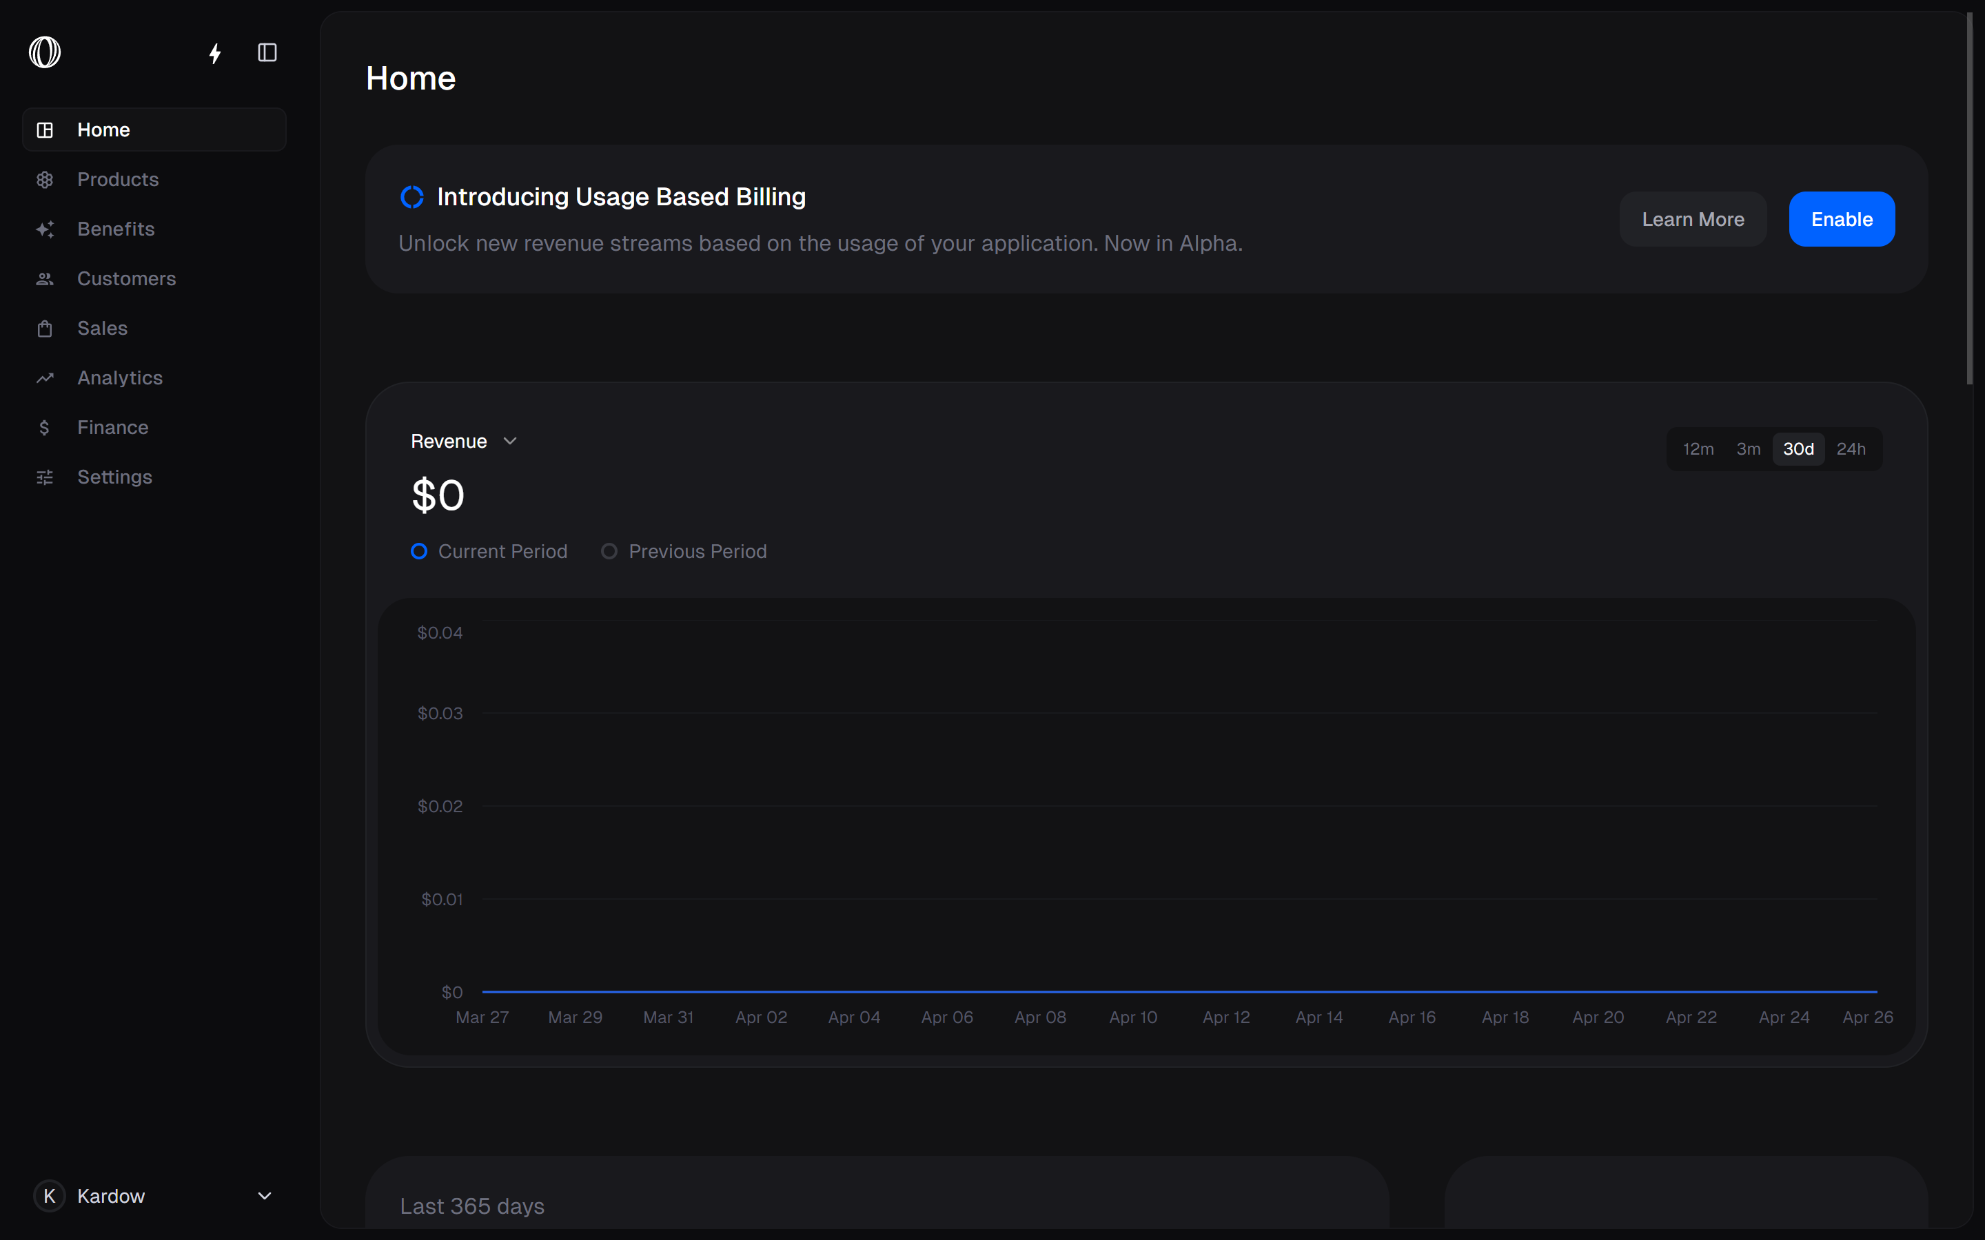The height and width of the screenshot is (1240, 1985).
Task: Open Customers via people icon
Action: tap(45, 279)
